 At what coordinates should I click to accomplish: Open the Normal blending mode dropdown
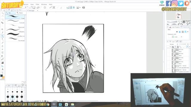click(174, 44)
